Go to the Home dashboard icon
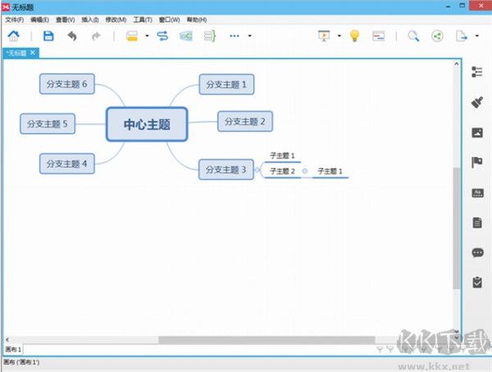This screenshot has height=372, width=492. pos(13,36)
